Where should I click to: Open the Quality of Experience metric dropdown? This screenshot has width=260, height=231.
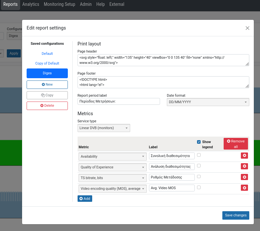(112, 167)
